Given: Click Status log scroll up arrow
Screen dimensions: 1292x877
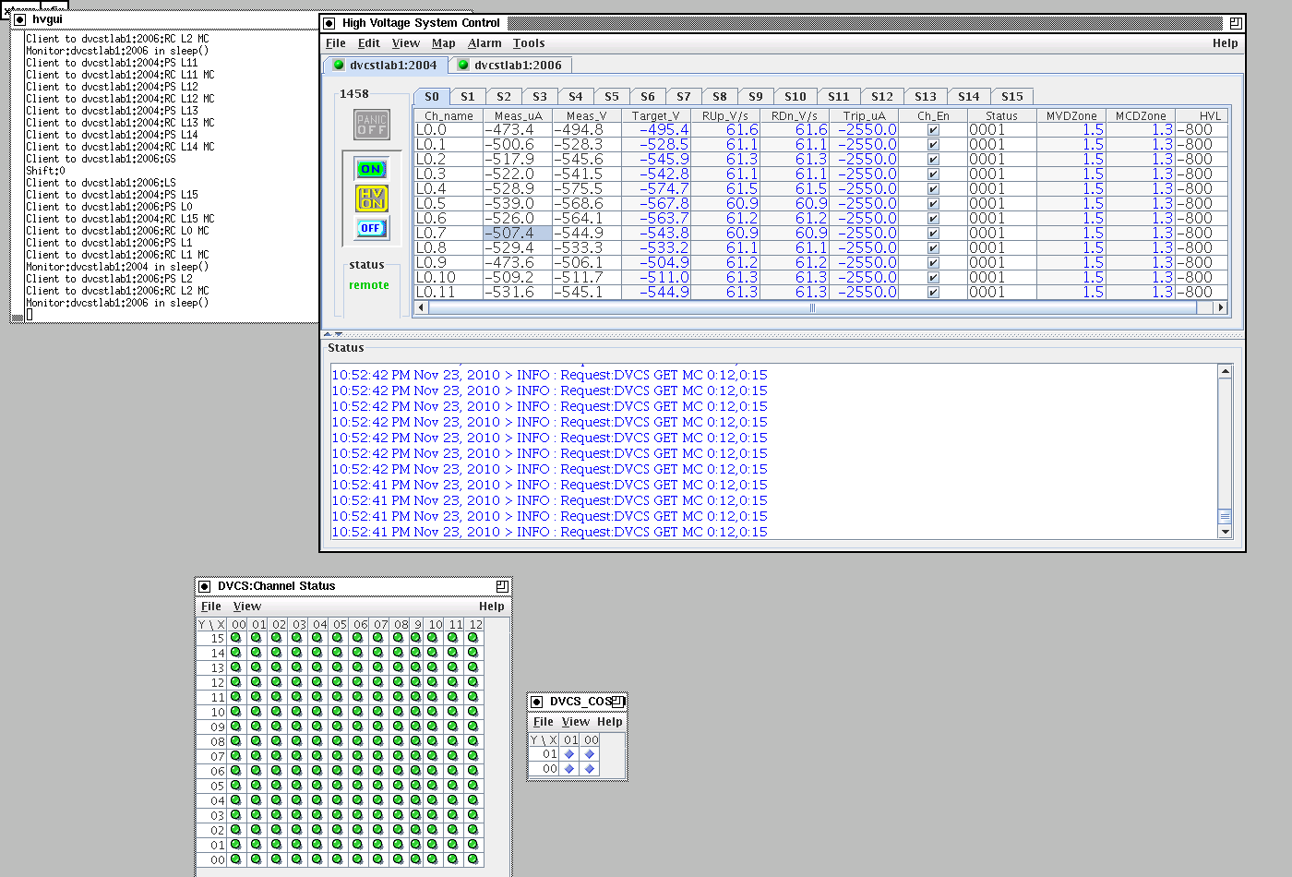Looking at the screenshot, I should (1226, 371).
